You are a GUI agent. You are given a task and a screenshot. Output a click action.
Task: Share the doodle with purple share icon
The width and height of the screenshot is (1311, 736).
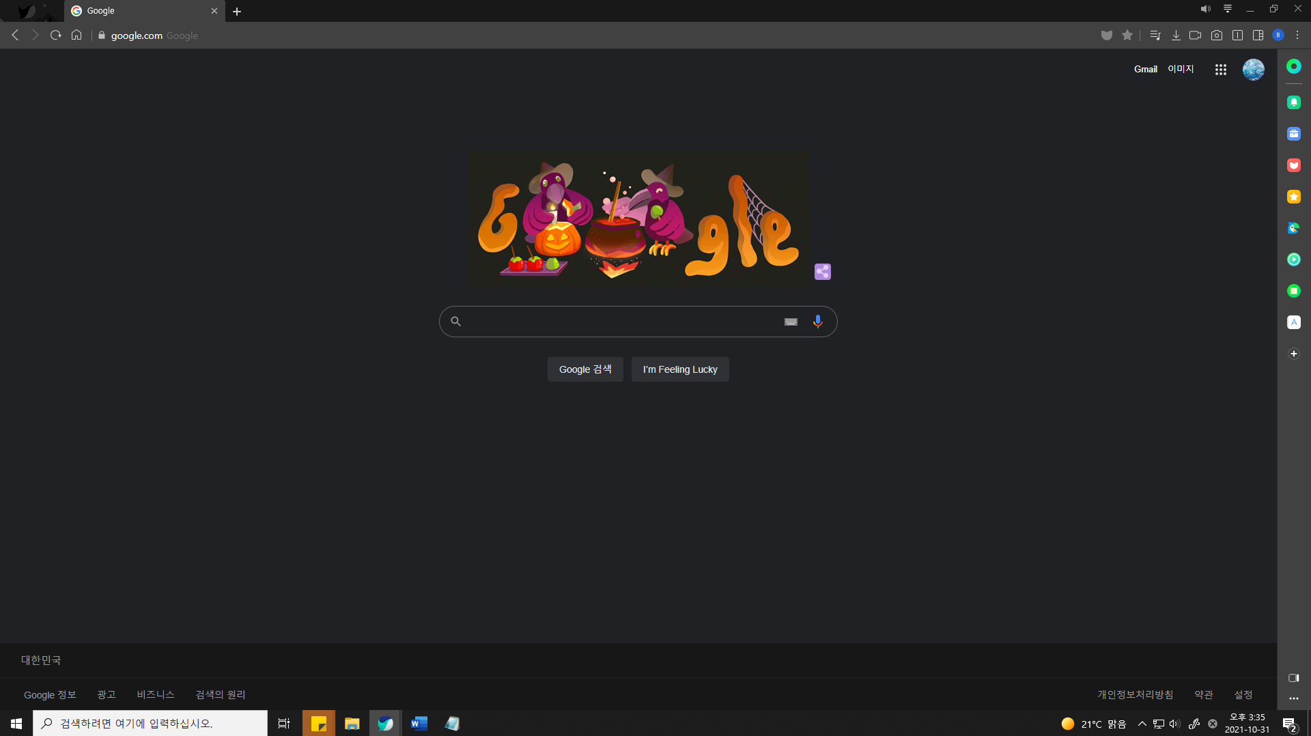click(823, 272)
